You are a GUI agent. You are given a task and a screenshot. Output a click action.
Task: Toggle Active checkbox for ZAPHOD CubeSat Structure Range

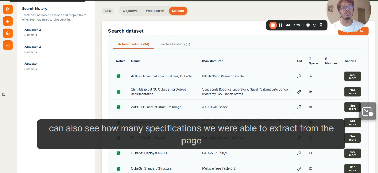point(119,107)
